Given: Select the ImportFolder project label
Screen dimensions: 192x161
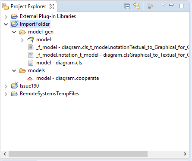Looking at the screenshot, I should pos(35,24).
